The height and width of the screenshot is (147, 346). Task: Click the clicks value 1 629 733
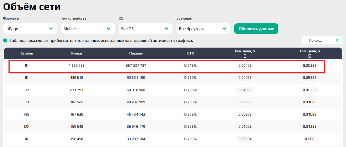[77, 65]
